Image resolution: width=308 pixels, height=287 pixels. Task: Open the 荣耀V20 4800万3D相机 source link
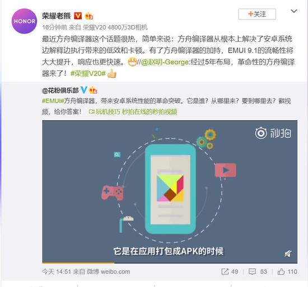[x=115, y=27]
